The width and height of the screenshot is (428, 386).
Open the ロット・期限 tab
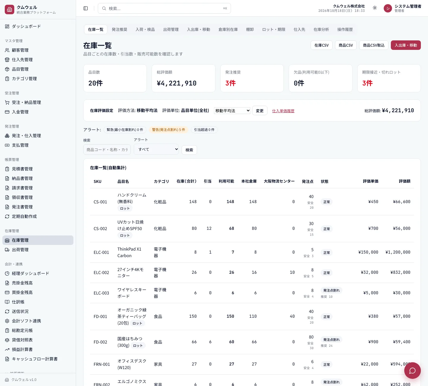(274, 29)
